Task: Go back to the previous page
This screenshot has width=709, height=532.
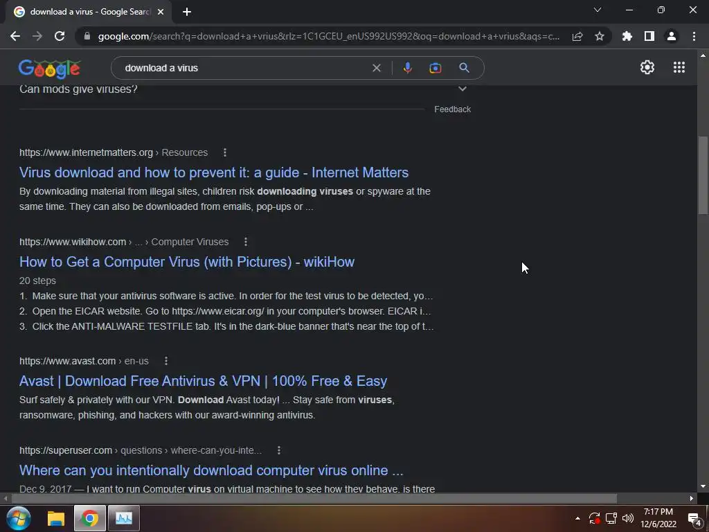Action: pyautogui.click(x=15, y=36)
